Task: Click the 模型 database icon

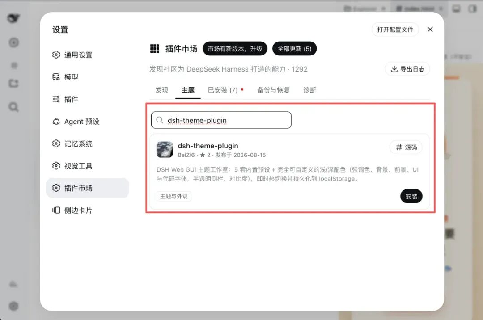Action: [x=56, y=77]
